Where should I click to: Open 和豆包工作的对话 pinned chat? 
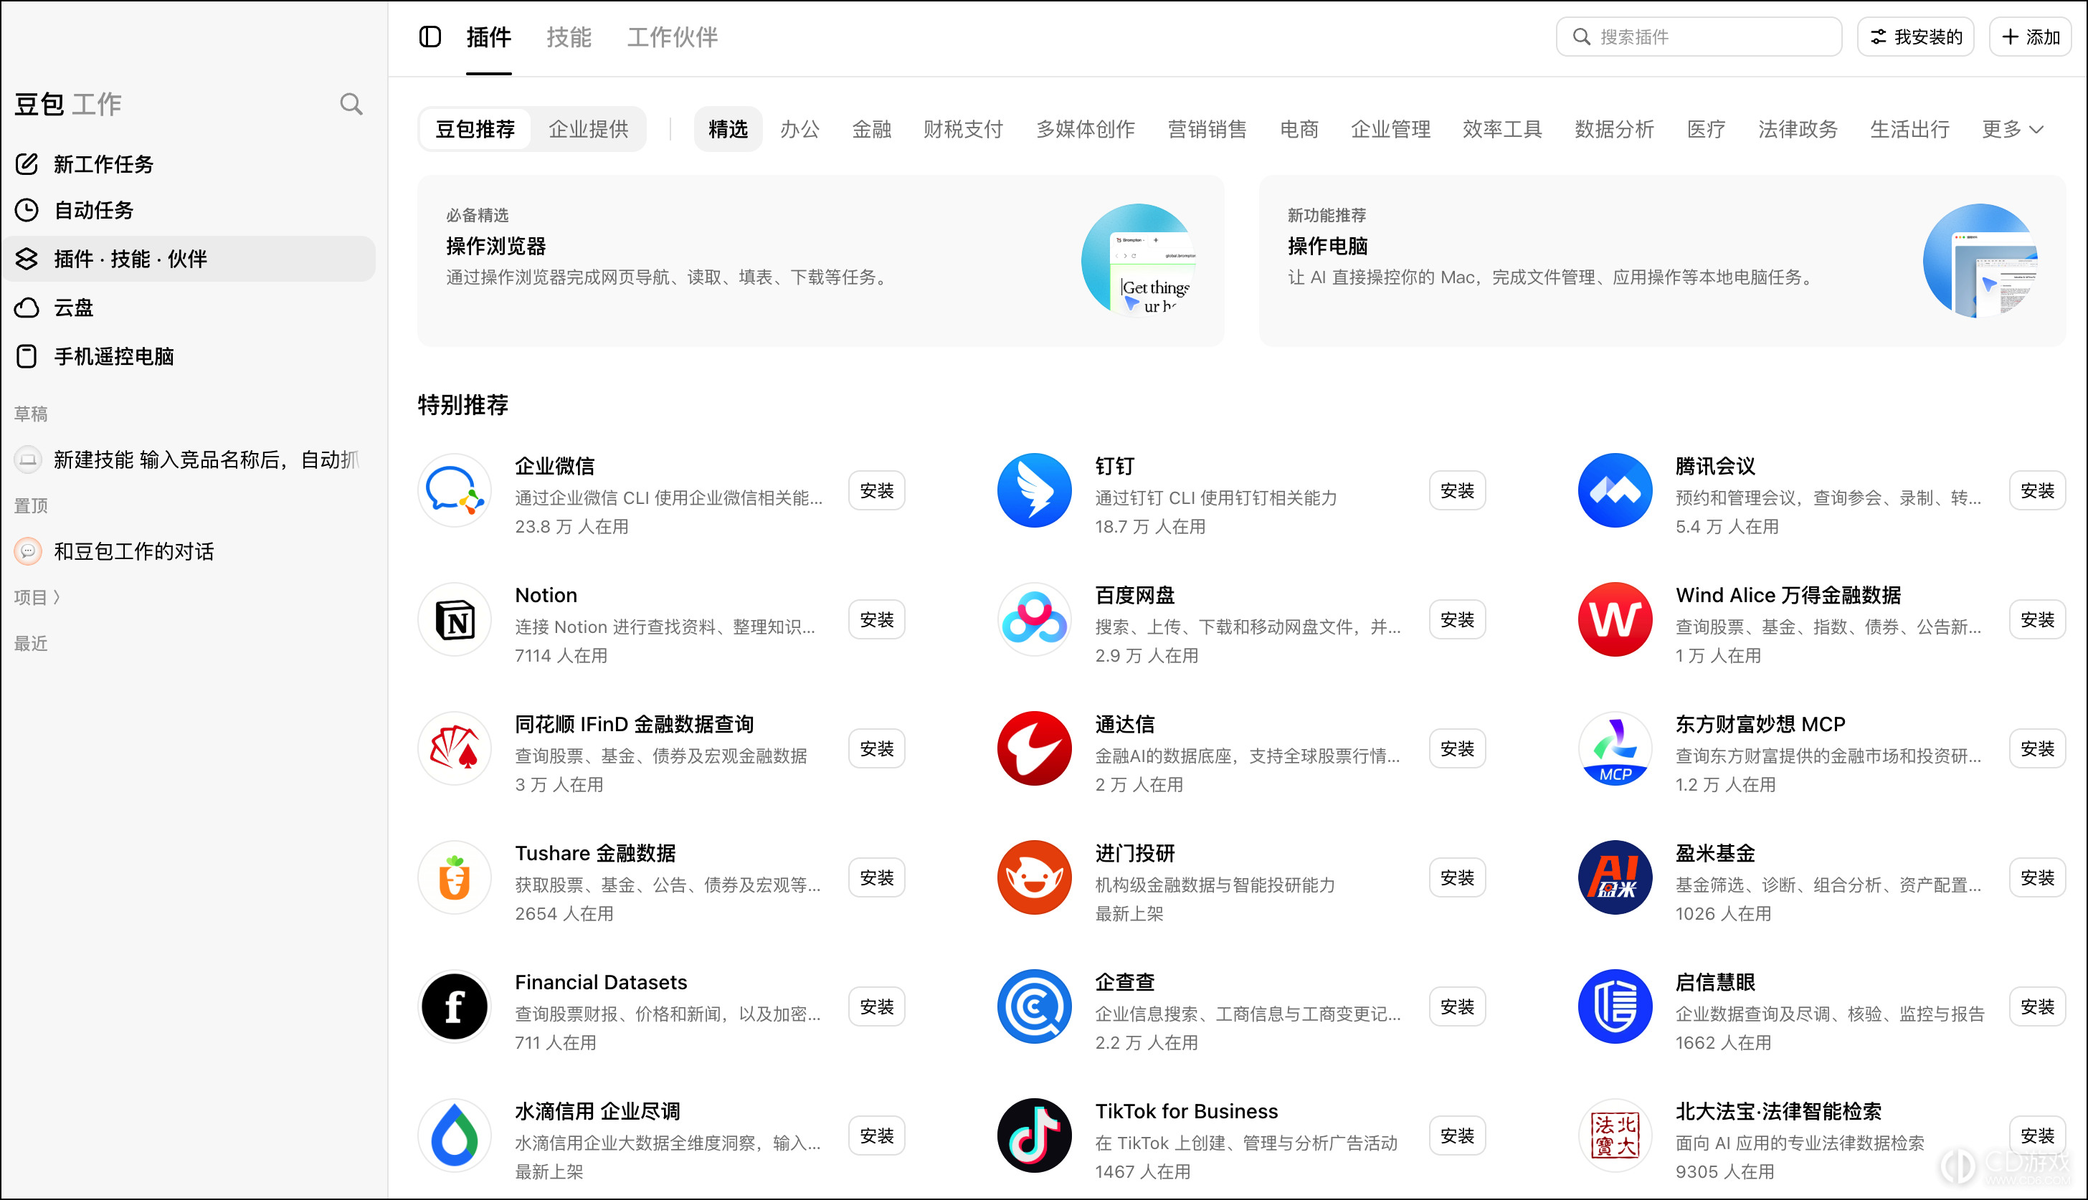point(189,551)
